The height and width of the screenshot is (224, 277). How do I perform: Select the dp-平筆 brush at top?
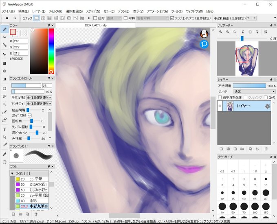pos(32,179)
